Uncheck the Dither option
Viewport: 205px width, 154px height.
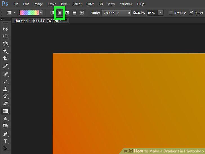(x=191, y=13)
